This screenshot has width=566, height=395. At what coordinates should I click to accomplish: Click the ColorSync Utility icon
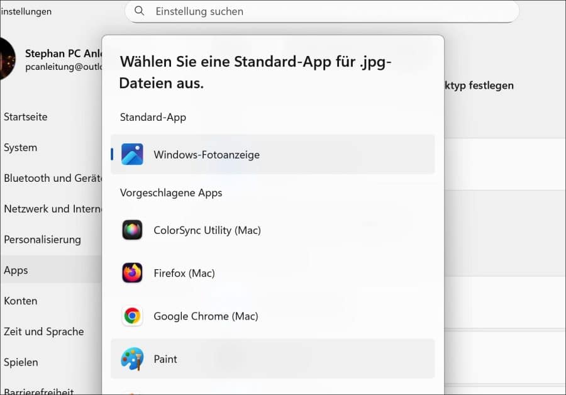click(131, 230)
